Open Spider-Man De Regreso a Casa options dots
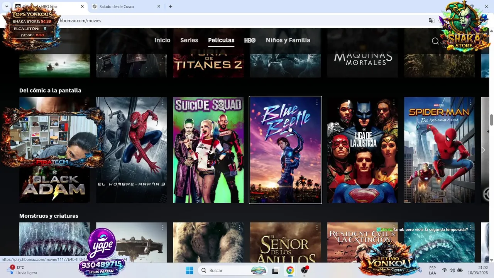 [x=470, y=102]
